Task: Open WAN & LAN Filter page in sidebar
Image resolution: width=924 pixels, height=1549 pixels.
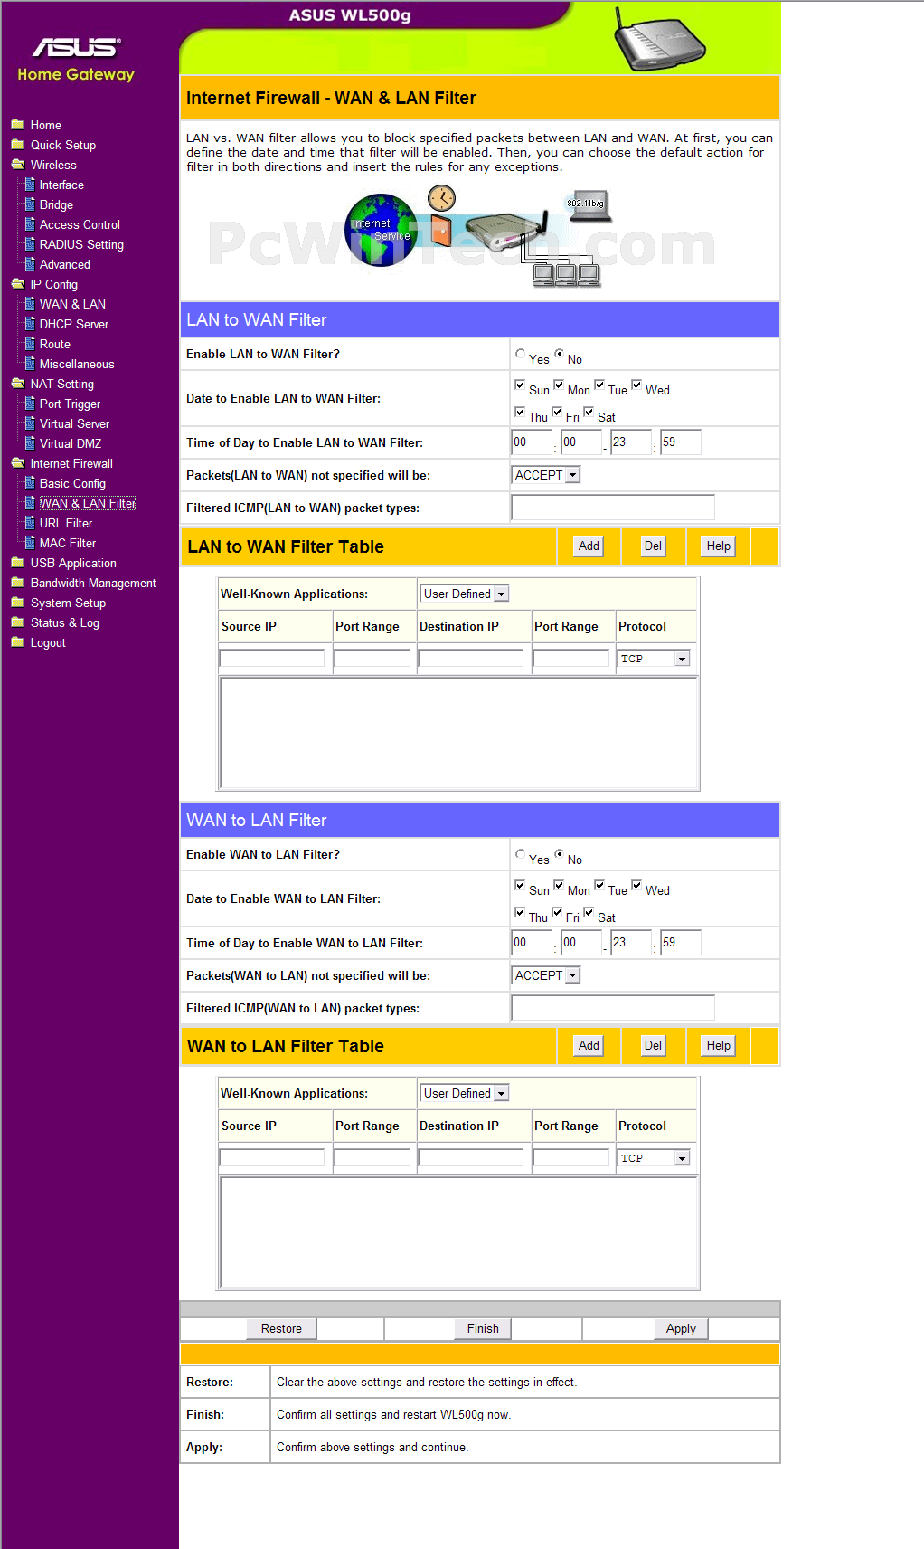Action: 87,503
